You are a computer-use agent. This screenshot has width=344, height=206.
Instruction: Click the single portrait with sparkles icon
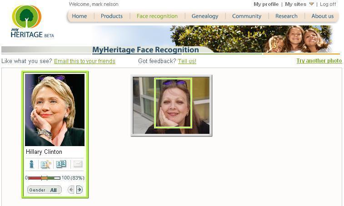[x=46, y=164]
